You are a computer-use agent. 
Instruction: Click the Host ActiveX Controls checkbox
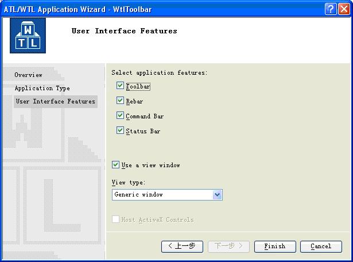(x=115, y=219)
